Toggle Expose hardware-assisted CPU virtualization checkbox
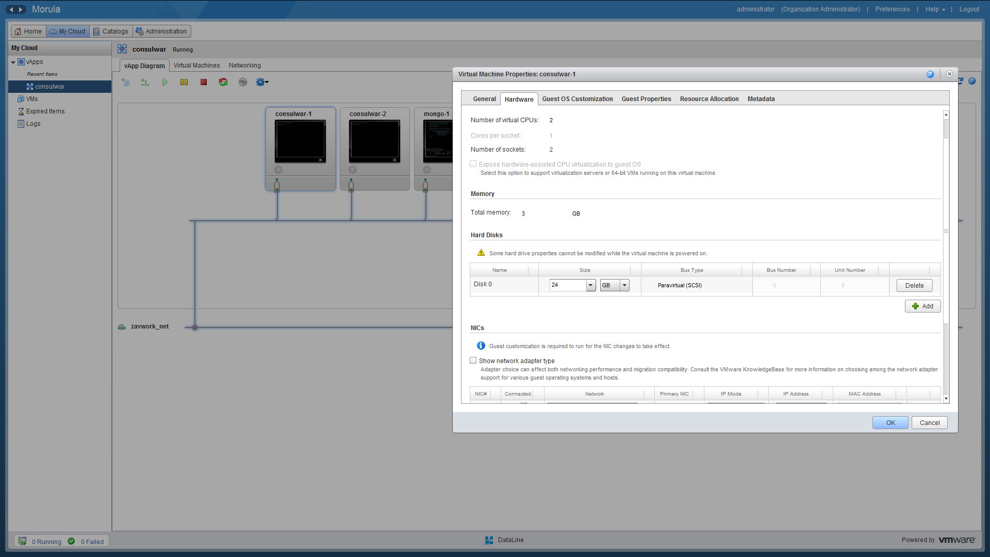Screen dimensions: 990x557 tap(473, 164)
